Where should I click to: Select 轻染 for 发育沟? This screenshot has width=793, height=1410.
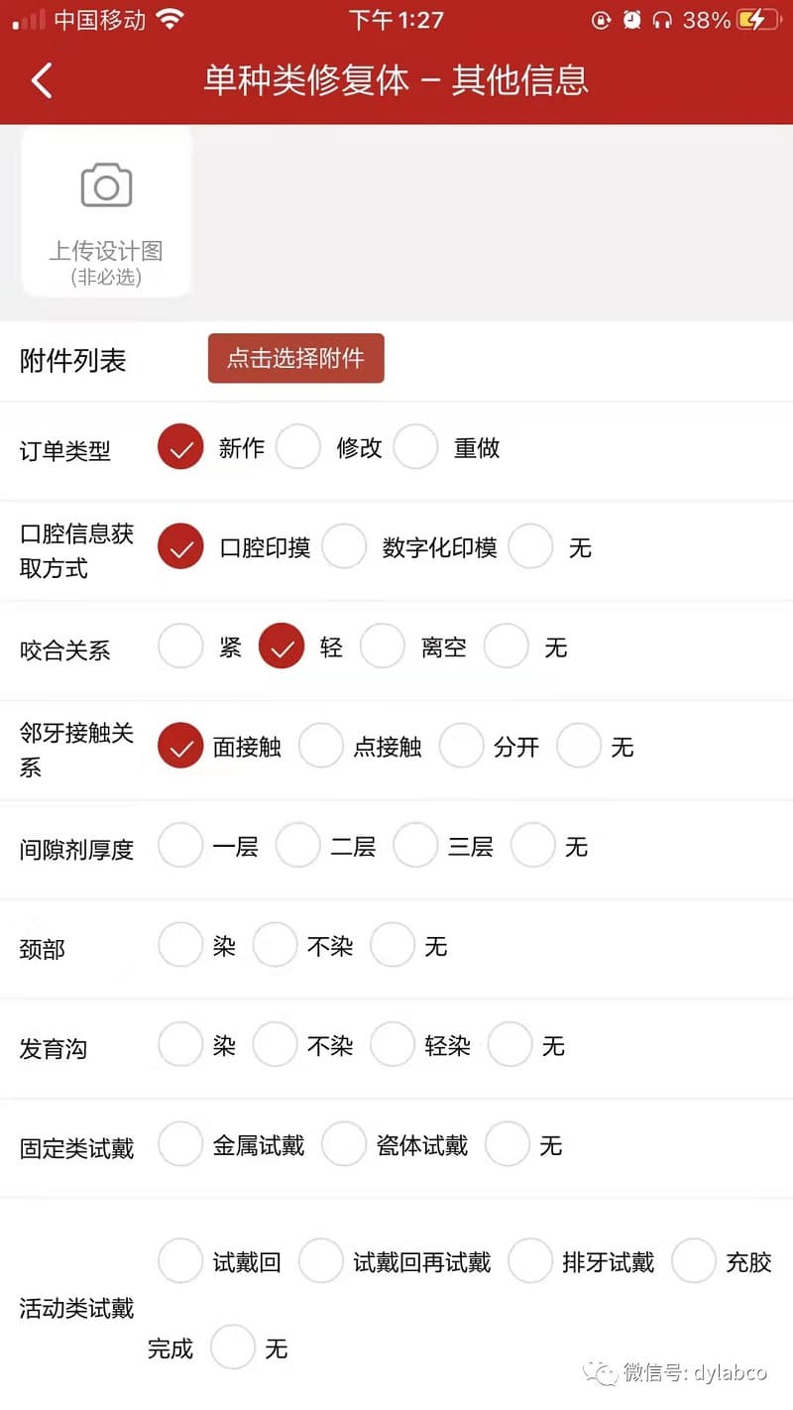point(393,1045)
